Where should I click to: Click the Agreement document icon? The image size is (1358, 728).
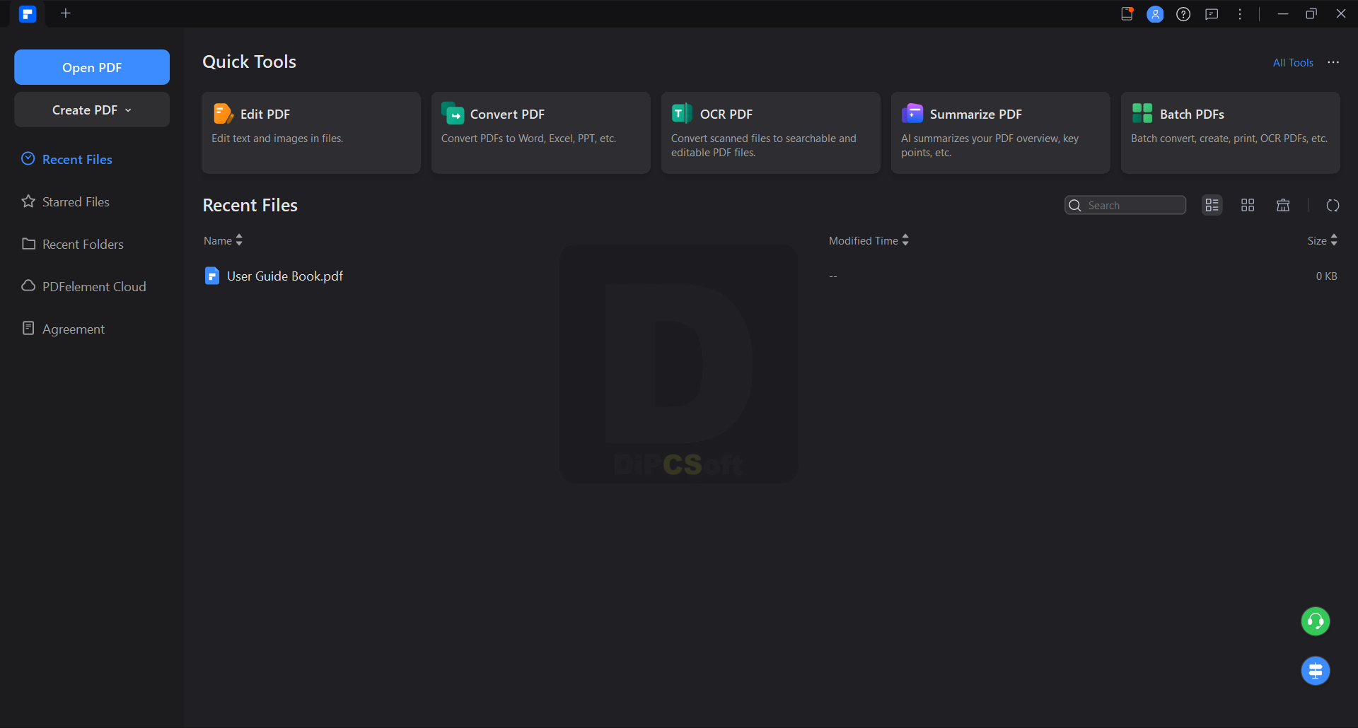click(x=28, y=328)
